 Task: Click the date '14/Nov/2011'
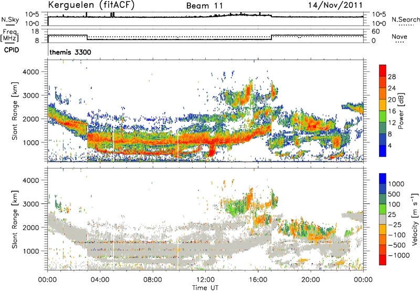pyautogui.click(x=335, y=5)
